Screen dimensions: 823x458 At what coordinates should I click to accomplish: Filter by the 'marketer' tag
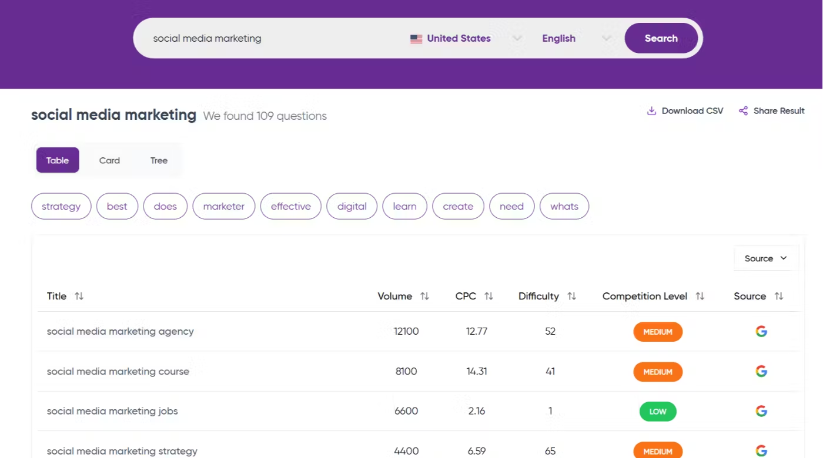point(224,206)
